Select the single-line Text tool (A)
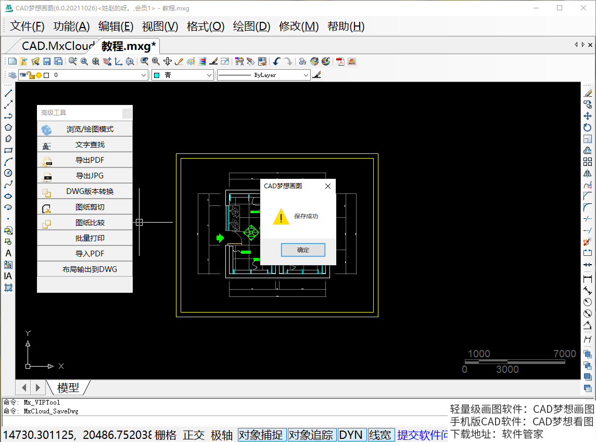Viewport: 596px width, 442px height. point(8,253)
